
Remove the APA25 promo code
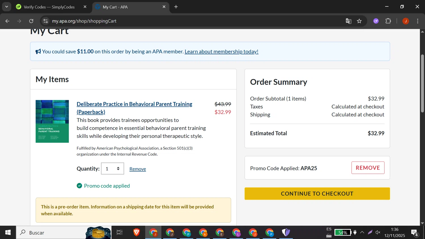point(368,168)
